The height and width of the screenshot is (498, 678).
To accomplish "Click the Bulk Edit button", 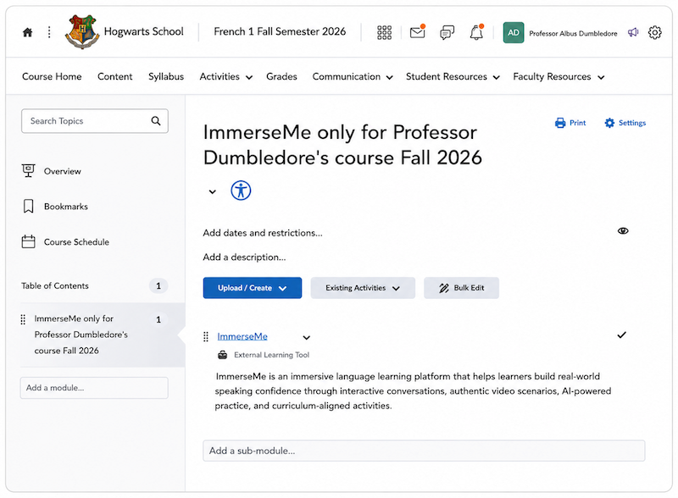I will [x=461, y=288].
